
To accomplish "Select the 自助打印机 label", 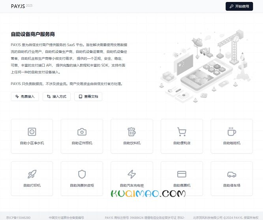I will [x=32, y=185].
